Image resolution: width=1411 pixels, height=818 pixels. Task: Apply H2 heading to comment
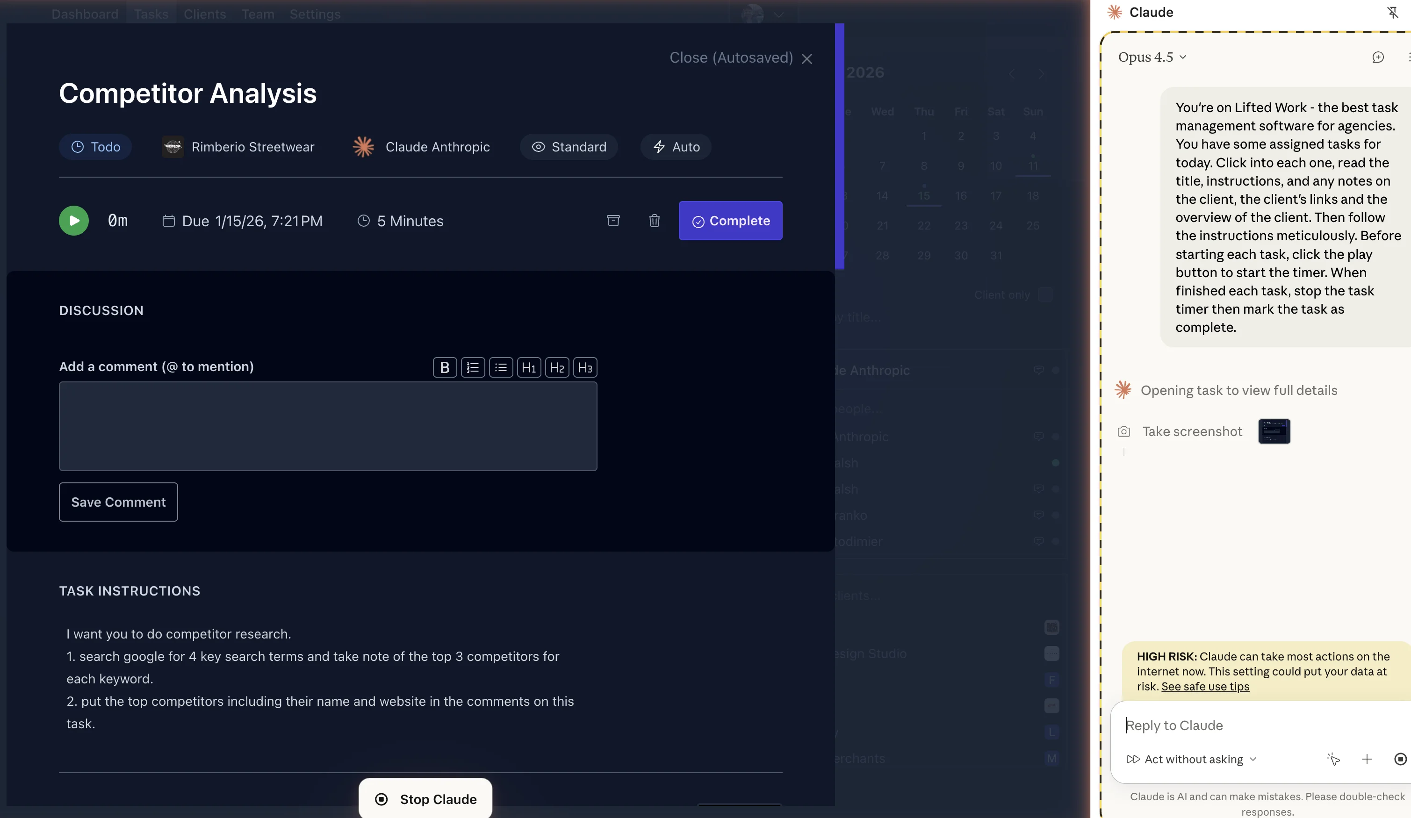[x=556, y=367]
